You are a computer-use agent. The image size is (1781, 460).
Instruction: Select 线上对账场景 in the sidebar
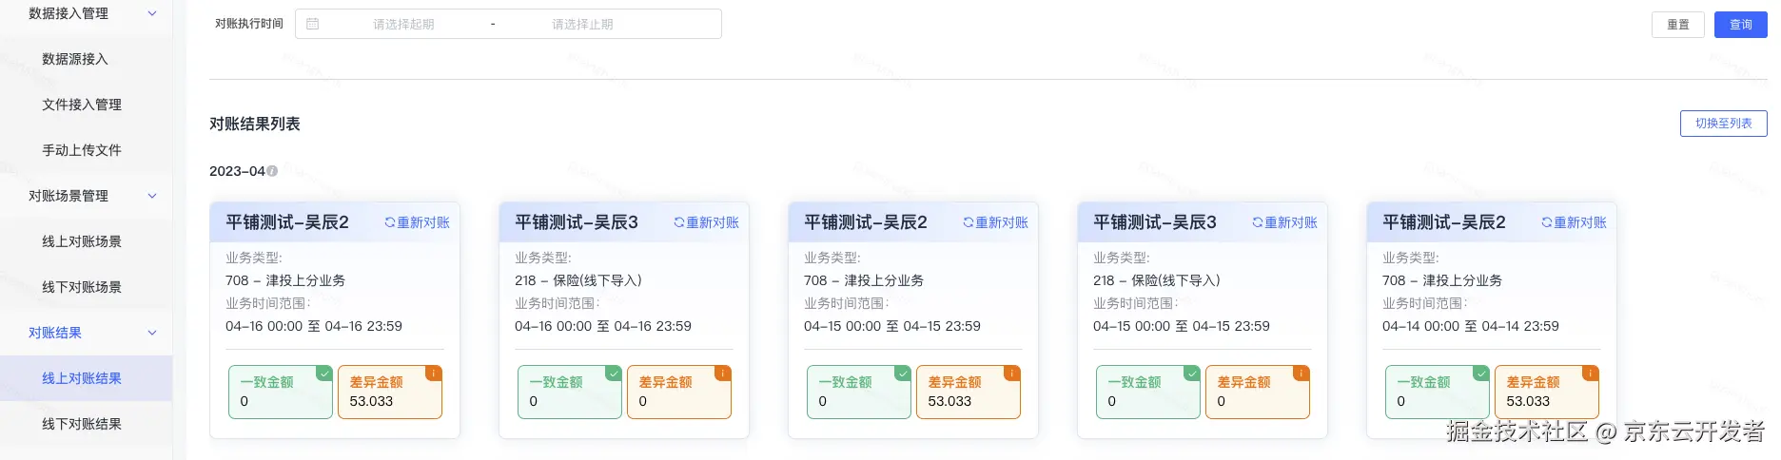(x=82, y=241)
